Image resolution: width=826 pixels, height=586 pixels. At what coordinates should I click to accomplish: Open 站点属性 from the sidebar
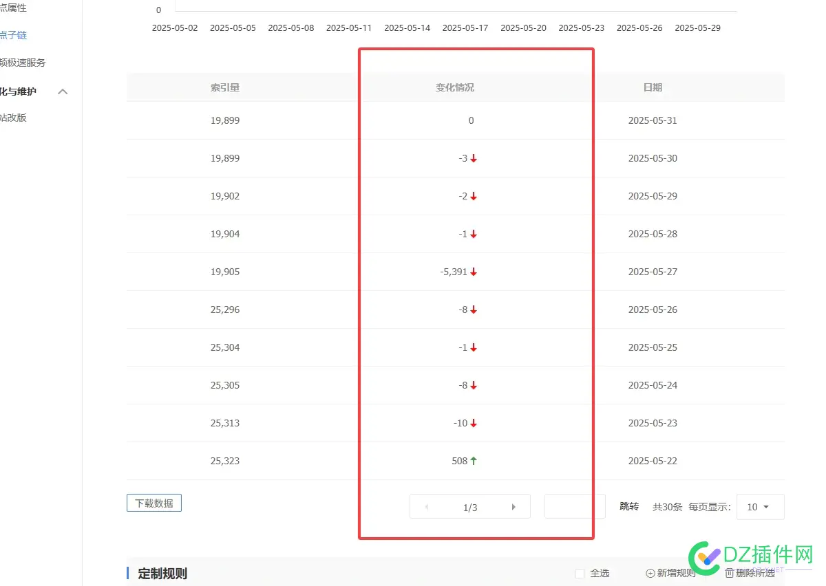14,7
